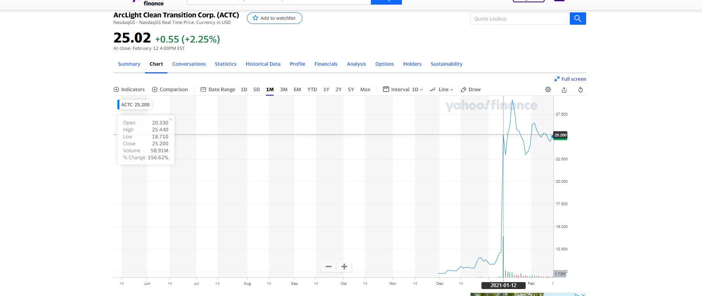Click the share chart icon
This screenshot has width=702, height=296.
tap(564, 90)
